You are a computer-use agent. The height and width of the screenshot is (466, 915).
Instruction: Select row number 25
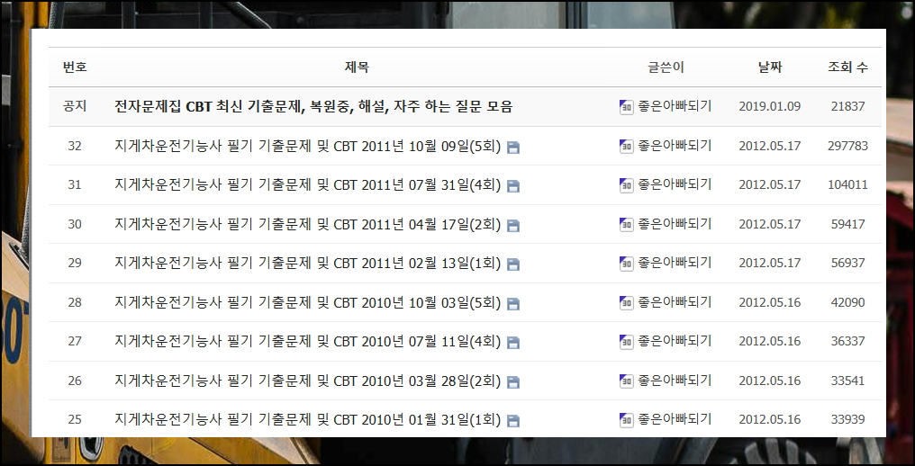click(x=75, y=419)
